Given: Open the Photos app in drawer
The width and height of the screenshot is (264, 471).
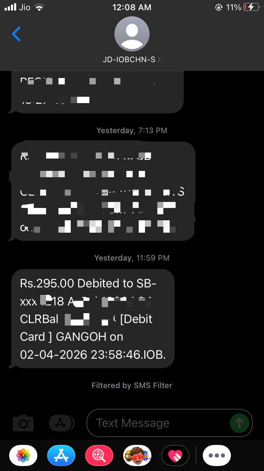Looking at the screenshot, I should 23,456.
